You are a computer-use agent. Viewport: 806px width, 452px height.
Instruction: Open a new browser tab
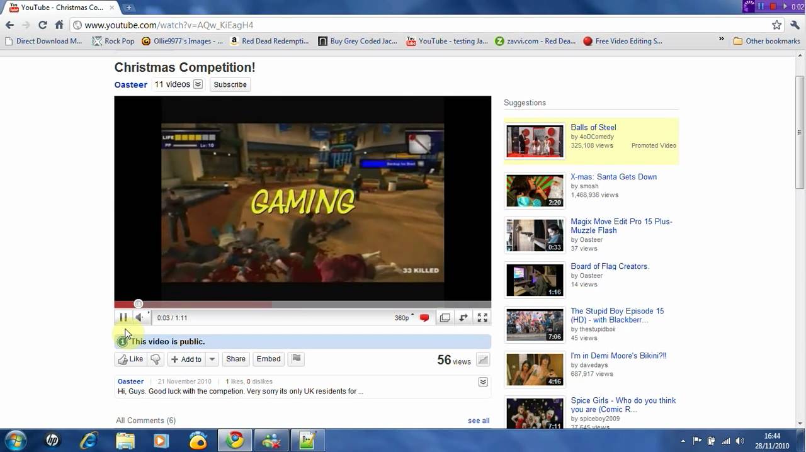tap(128, 8)
